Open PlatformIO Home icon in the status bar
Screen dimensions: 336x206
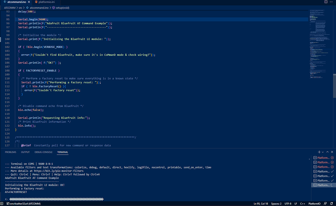pos(314,203)
